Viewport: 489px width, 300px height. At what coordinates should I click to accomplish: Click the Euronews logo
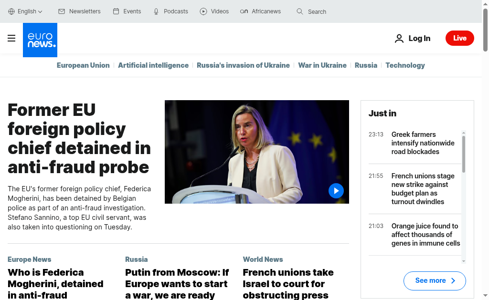coord(40,40)
